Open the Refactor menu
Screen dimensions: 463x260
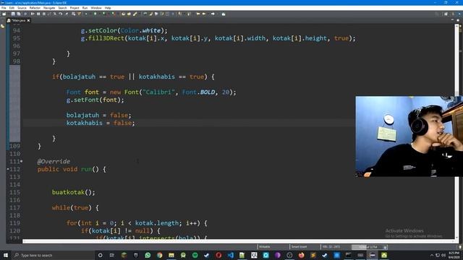(35, 8)
